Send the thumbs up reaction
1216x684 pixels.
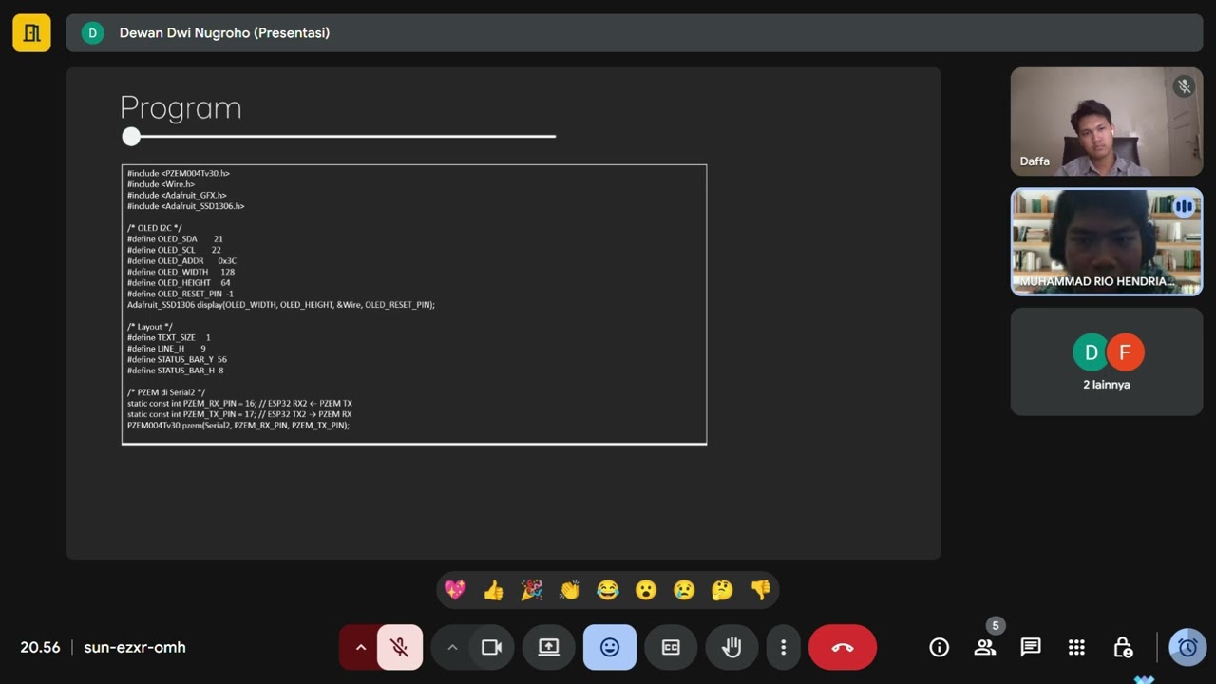tap(493, 590)
